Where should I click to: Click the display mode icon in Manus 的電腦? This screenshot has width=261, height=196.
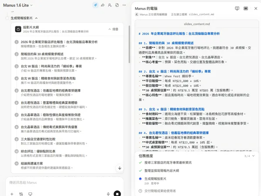click(x=246, y=8)
